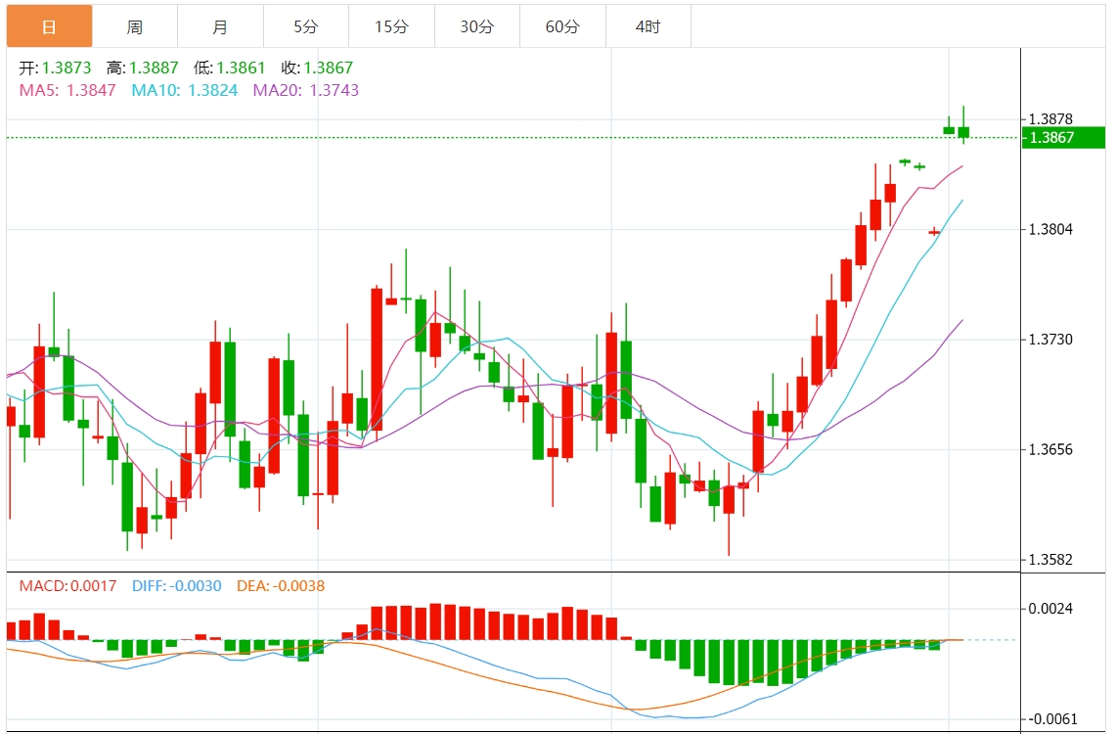Click the 1.3582 price axis label
This screenshot has width=1116, height=734.
coord(1050,560)
